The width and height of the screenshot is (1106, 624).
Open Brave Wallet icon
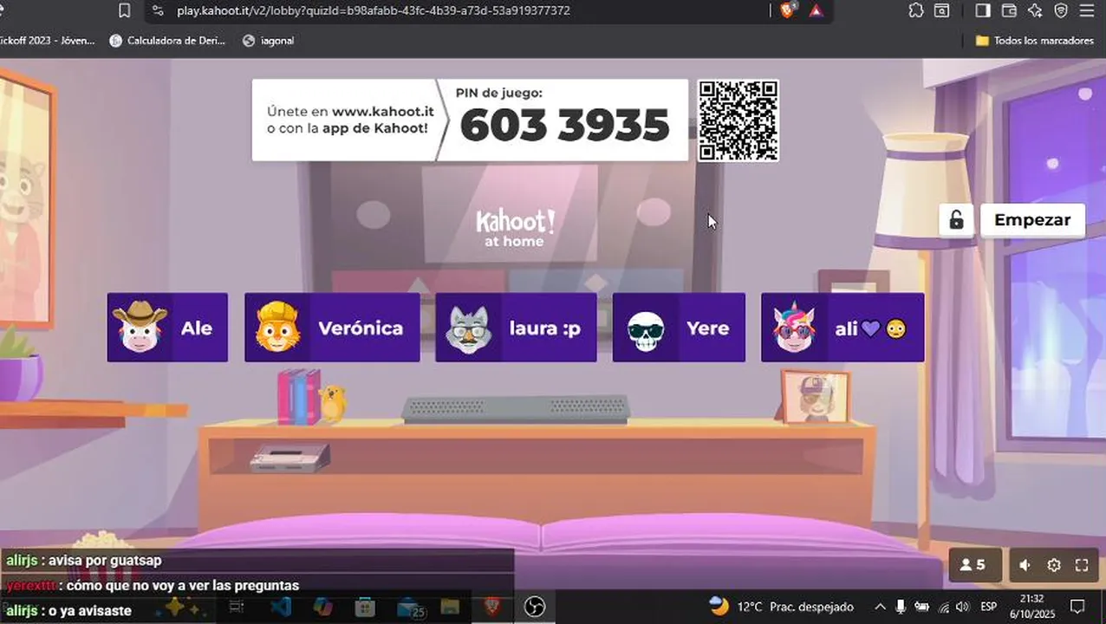click(x=1009, y=10)
